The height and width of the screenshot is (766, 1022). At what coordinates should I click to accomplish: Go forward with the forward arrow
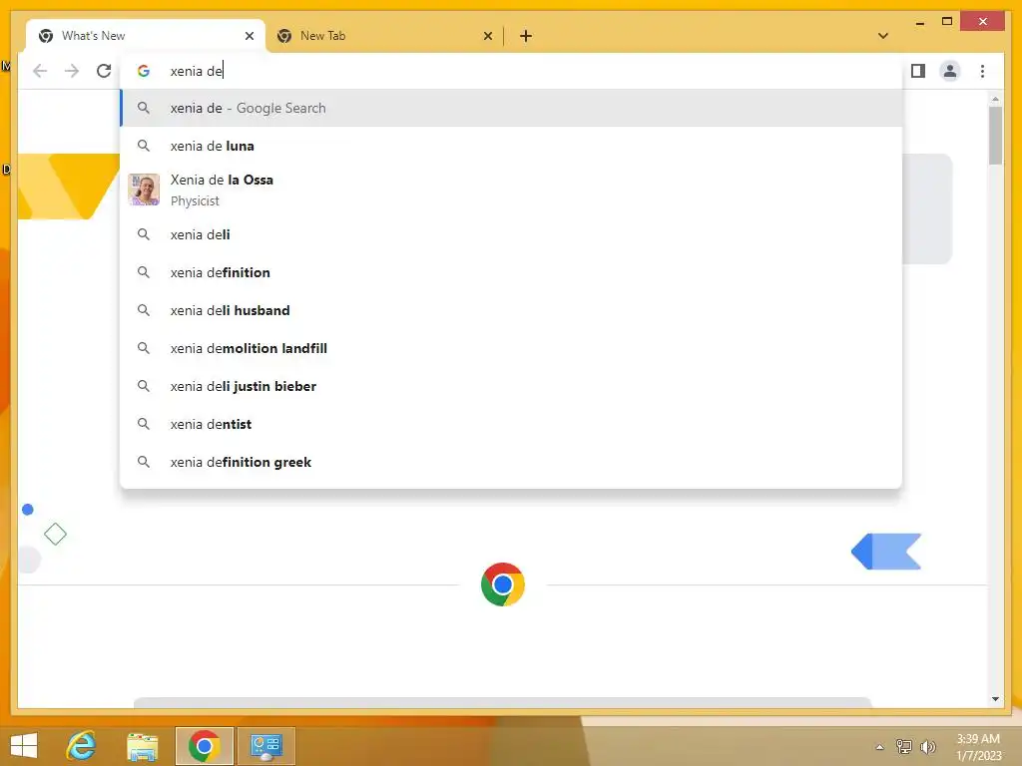(72, 71)
